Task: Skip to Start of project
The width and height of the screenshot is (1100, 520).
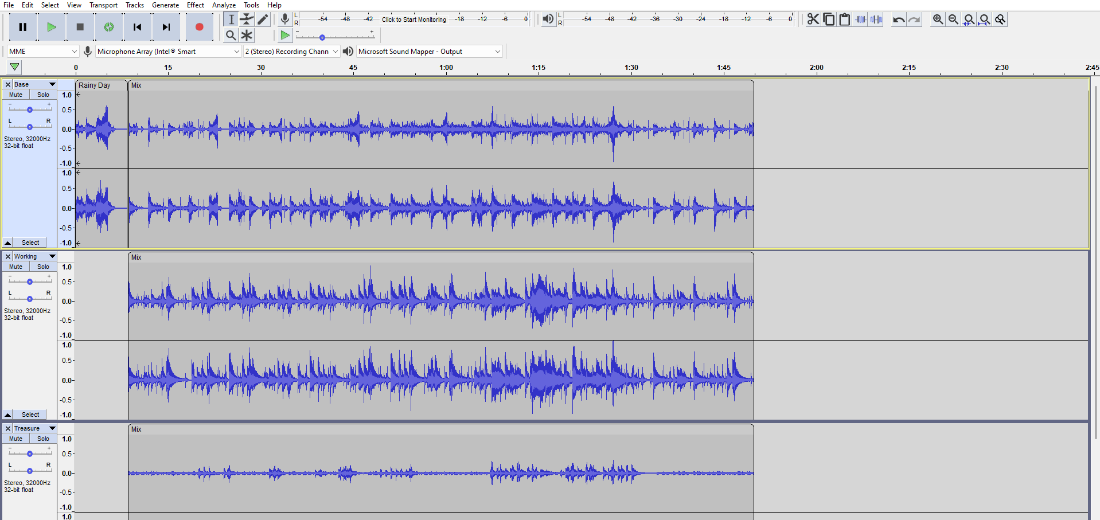Action: tap(138, 27)
